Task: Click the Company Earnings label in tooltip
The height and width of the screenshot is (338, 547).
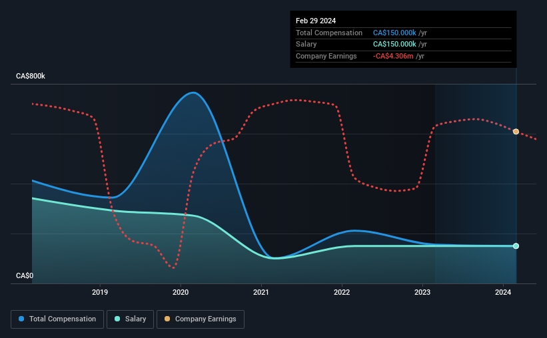Action: click(326, 56)
